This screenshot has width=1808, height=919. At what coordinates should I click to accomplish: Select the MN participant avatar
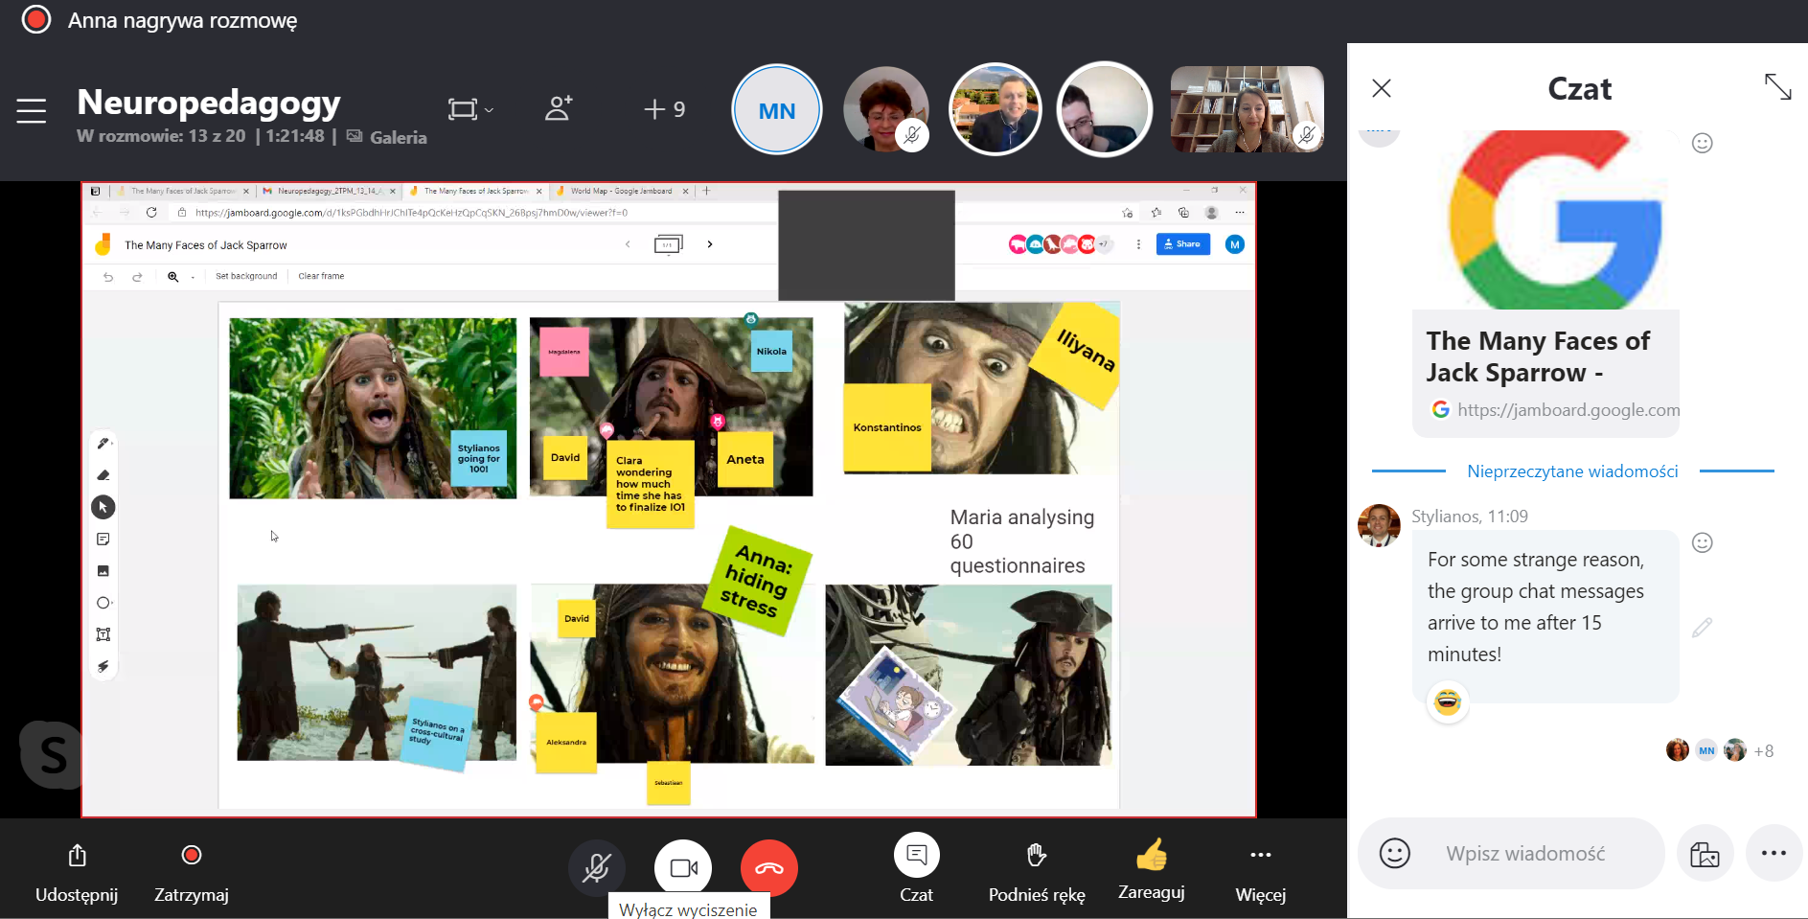pos(777,110)
